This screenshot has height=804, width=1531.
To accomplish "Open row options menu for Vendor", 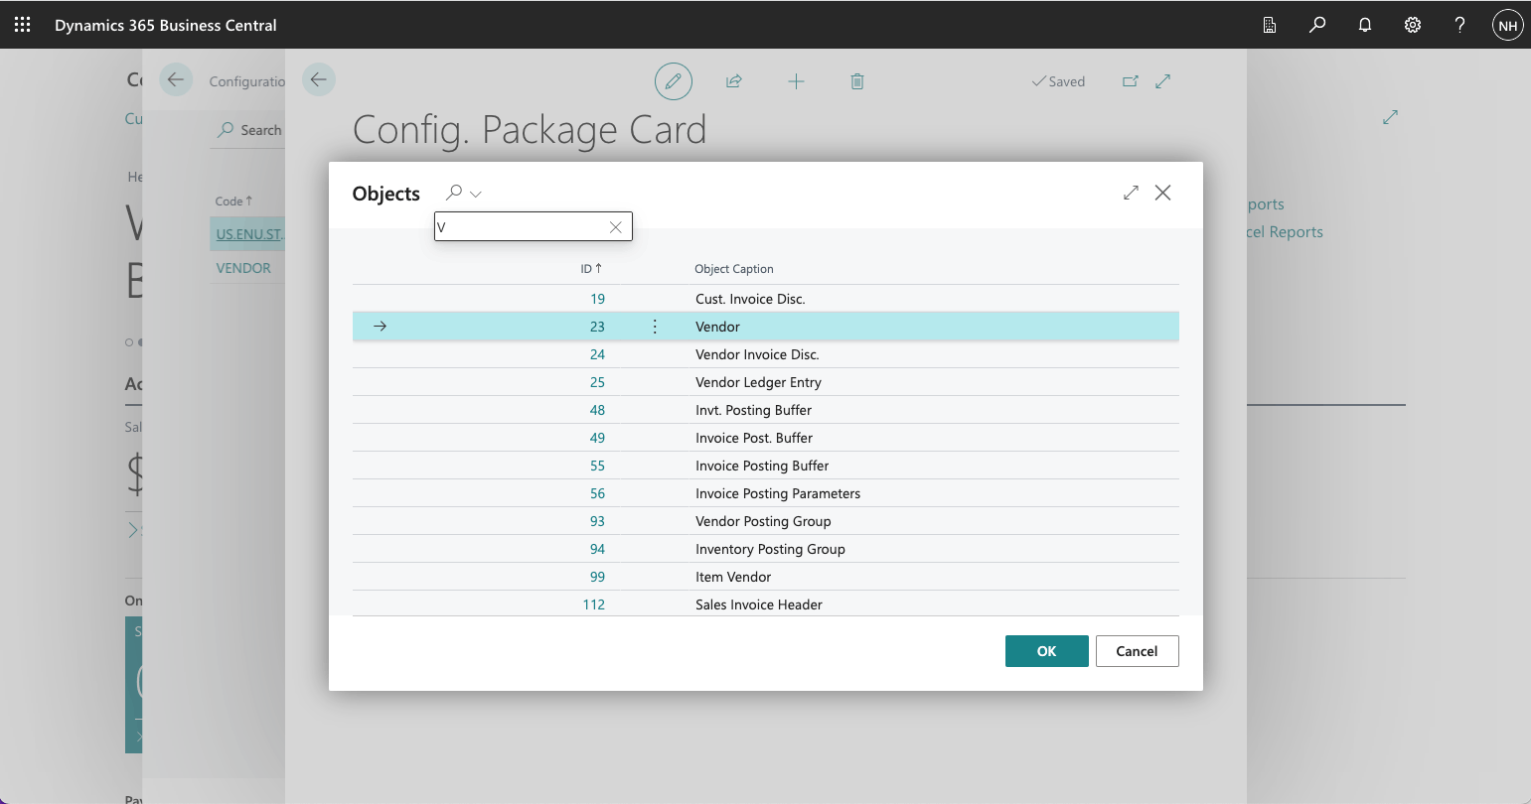I will tap(655, 327).
